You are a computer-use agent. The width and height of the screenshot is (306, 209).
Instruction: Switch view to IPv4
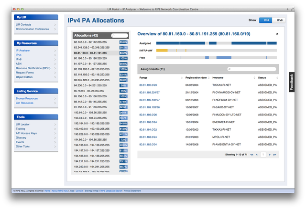point(266,20)
